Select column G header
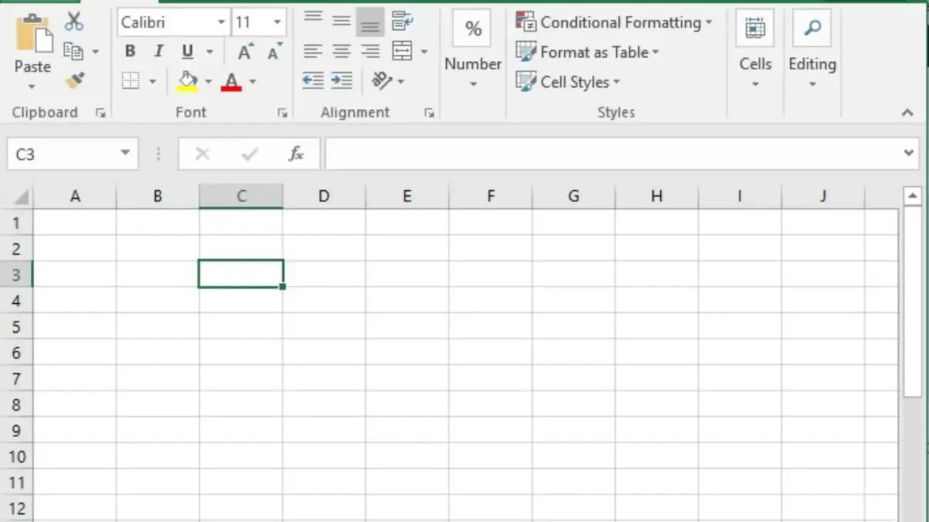The image size is (929, 522). 574,196
